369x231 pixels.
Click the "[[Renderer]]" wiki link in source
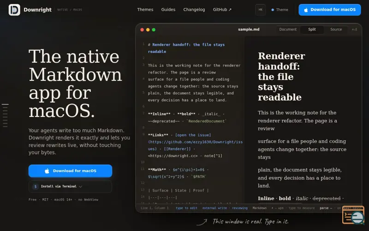[x=177, y=149]
